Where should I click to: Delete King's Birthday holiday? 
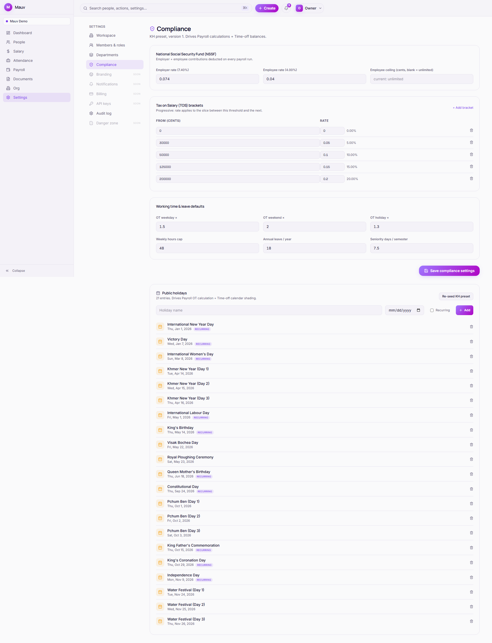click(471, 430)
